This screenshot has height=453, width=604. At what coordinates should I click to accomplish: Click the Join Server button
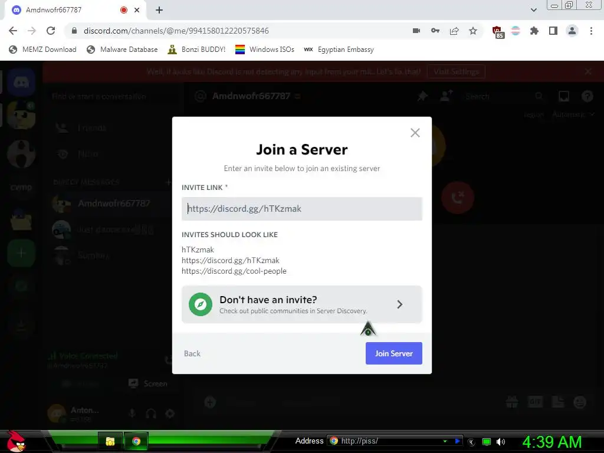393,353
